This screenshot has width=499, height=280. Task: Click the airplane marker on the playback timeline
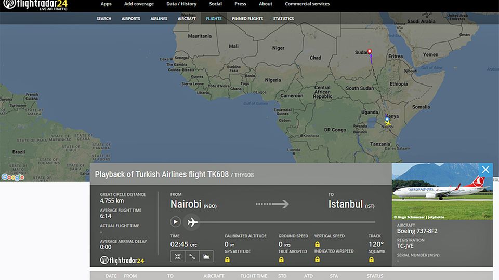tap(192, 222)
